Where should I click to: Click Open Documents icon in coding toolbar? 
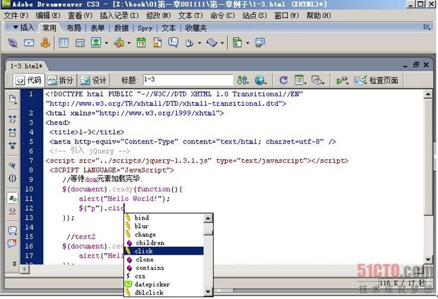[13, 99]
